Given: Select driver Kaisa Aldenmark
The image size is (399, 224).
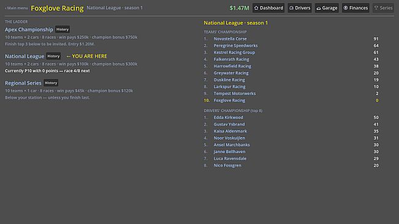Looking at the screenshot, I should click(x=230, y=131).
